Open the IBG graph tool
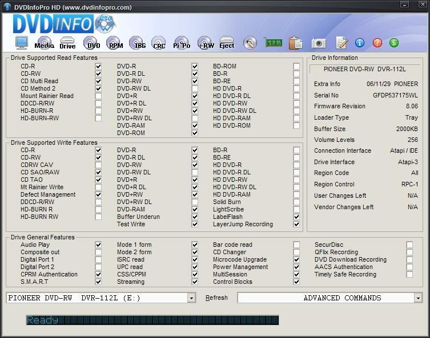 coord(138,43)
